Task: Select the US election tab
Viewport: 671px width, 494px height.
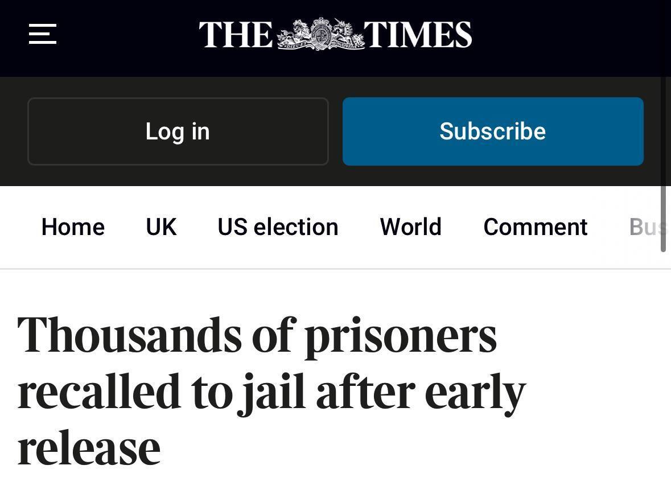Action: pyautogui.click(x=278, y=227)
